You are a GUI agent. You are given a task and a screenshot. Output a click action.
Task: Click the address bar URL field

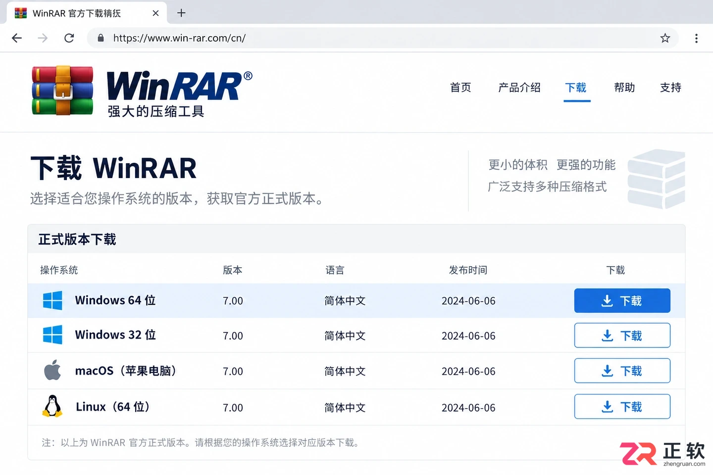click(382, 38)
